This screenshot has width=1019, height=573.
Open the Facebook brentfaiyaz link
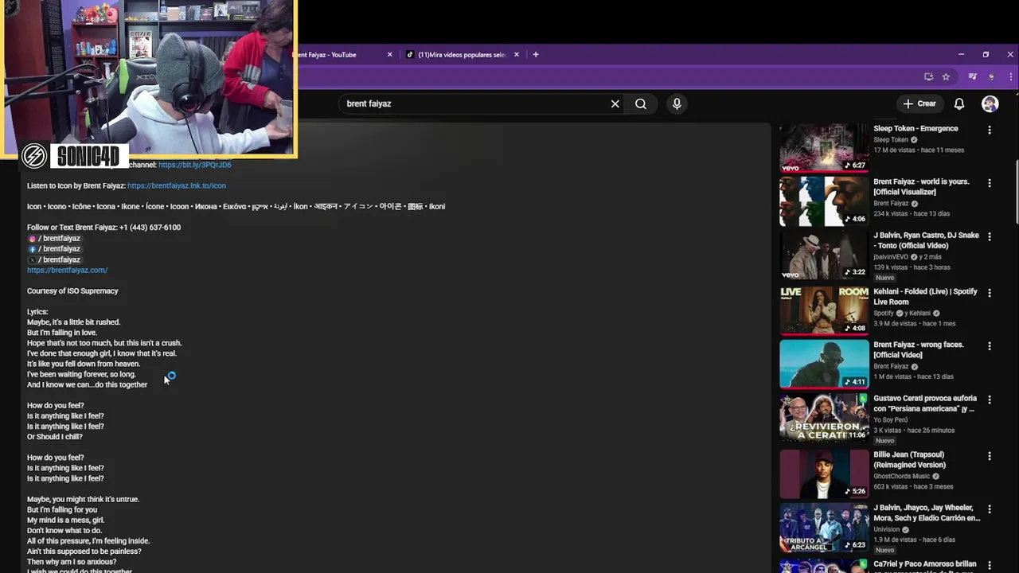pos(54,248)
